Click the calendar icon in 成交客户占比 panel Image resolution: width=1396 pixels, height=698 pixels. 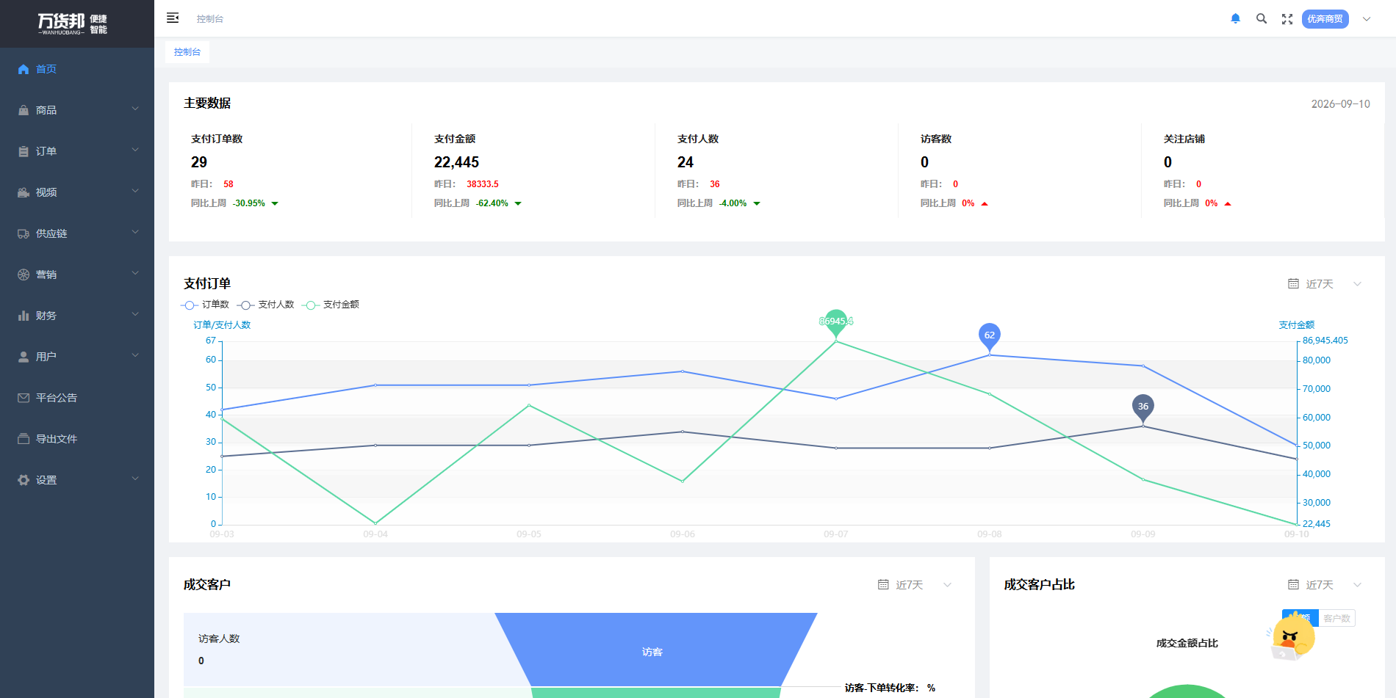click(x=1293, y=585)
